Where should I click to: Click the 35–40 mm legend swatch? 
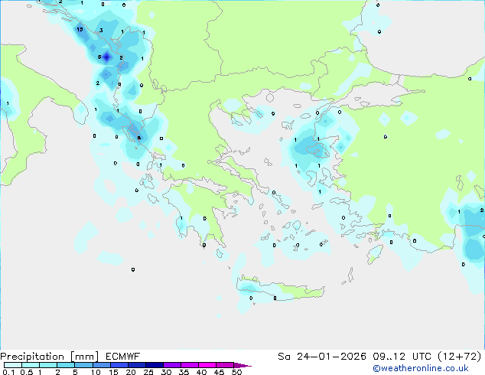pyautogui.click(x=190, y=365)
